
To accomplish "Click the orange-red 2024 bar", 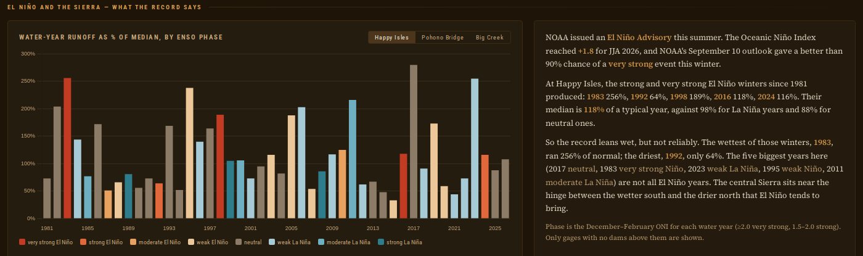I will pyautogui.click(x=485, y=187).
